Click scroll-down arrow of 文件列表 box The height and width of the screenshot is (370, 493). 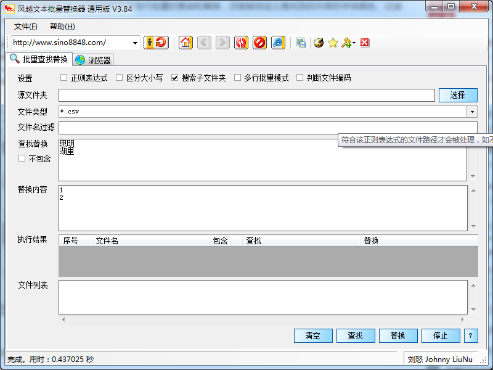[x=473, y=310]
